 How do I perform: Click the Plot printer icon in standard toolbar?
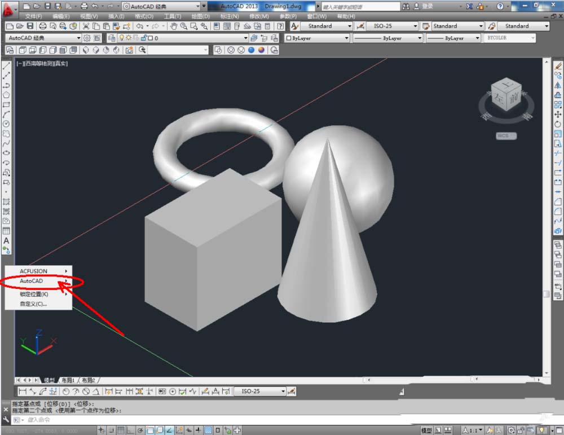point(43,27)
